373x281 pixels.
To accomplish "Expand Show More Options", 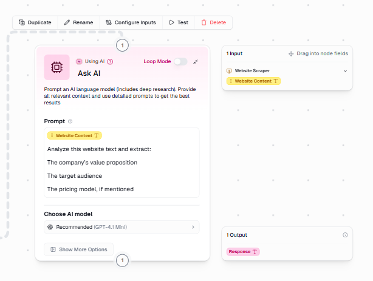I will click(78, 249).
